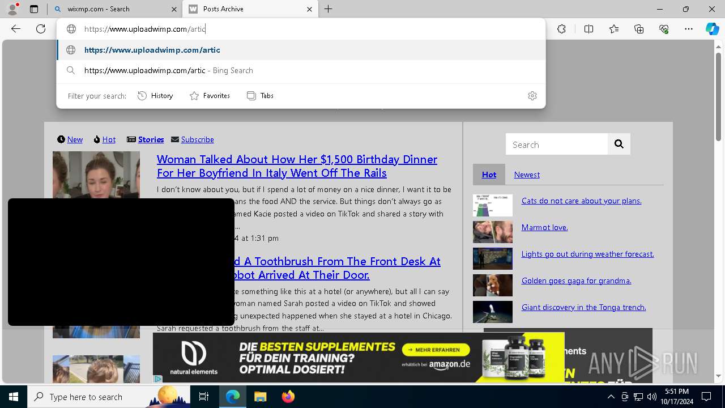The width and height of the screenshot is (725, 408).
Task: Open the New posts link
Action: click(x=75, y=139)
